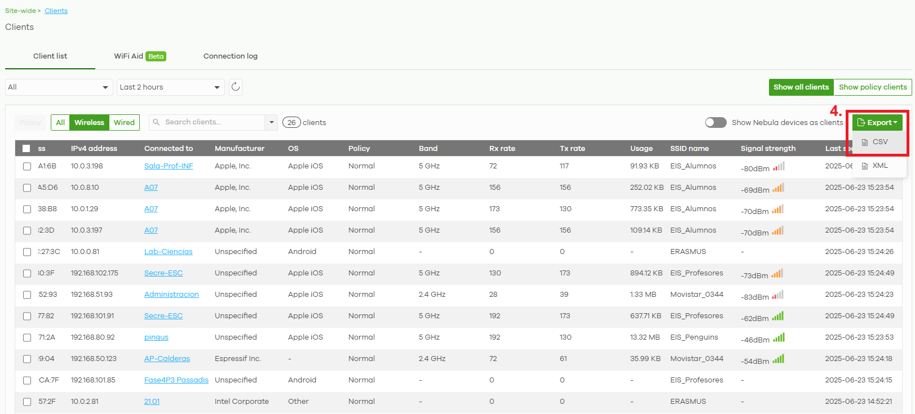The height and width of the screenshot is (414, 915).
Task: Click the search magnifier icon
Action: tap(156, 122)
